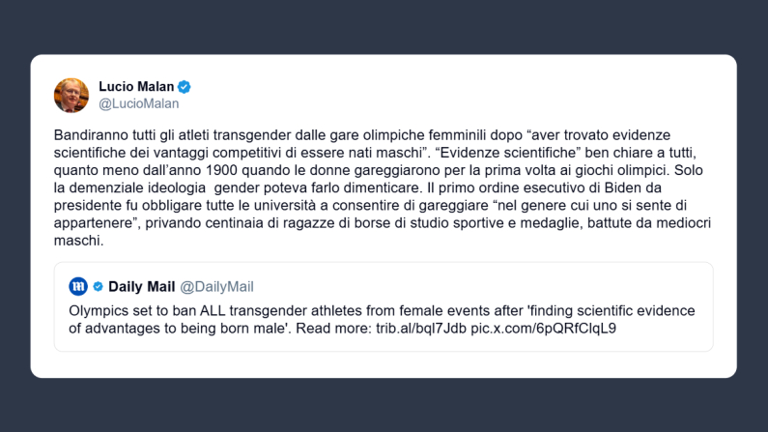Click the verified badge next to Daily Mail

(98, 287)
